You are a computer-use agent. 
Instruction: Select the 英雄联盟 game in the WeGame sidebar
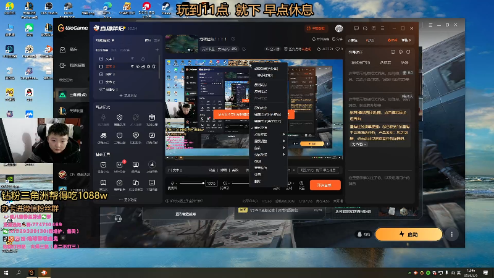click(x=72, y=111)
